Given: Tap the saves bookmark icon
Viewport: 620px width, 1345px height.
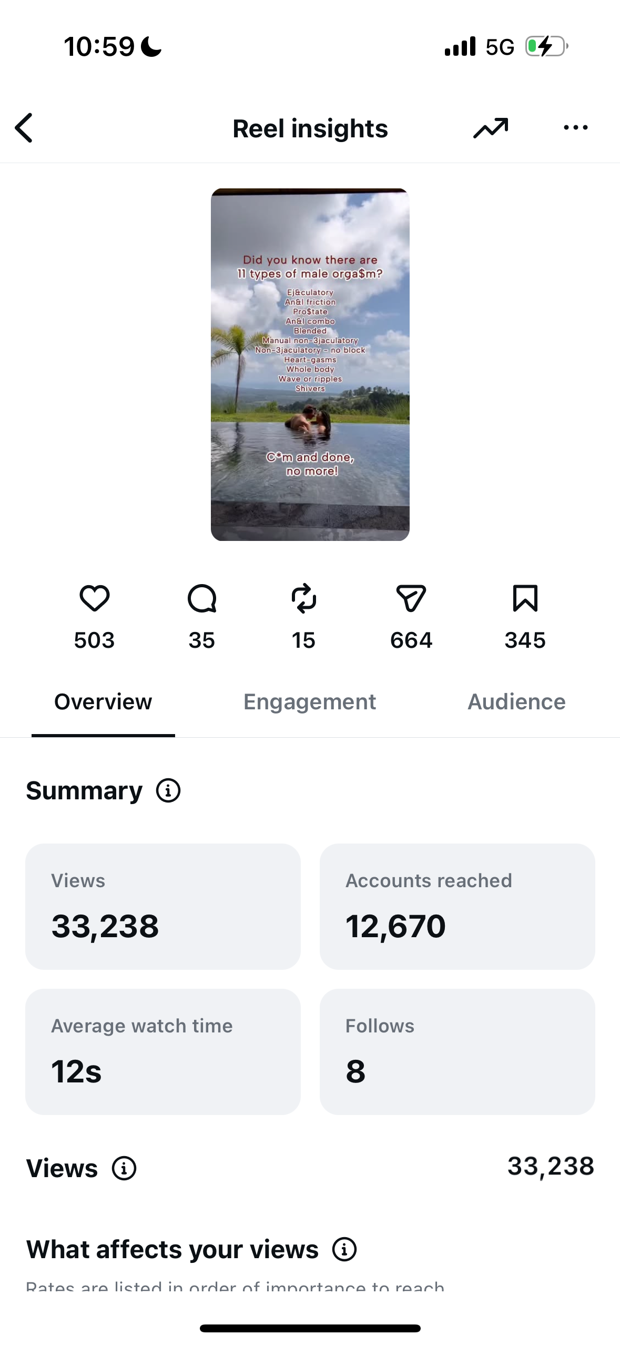Looking at the screenshot, I should [525, 598].
